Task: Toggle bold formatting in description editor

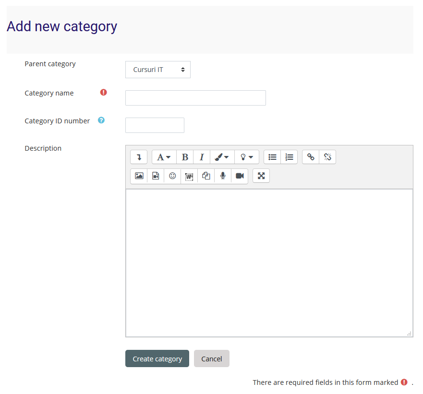Action: (x=185, y=157)
